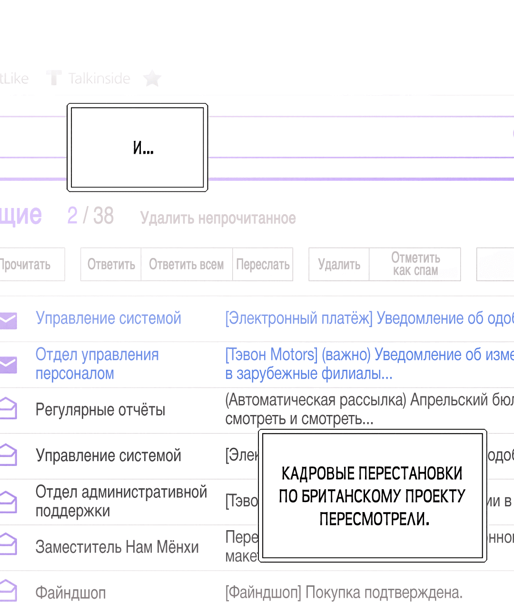Click opened envelope icon beside Файндшоп

[8, 590]
